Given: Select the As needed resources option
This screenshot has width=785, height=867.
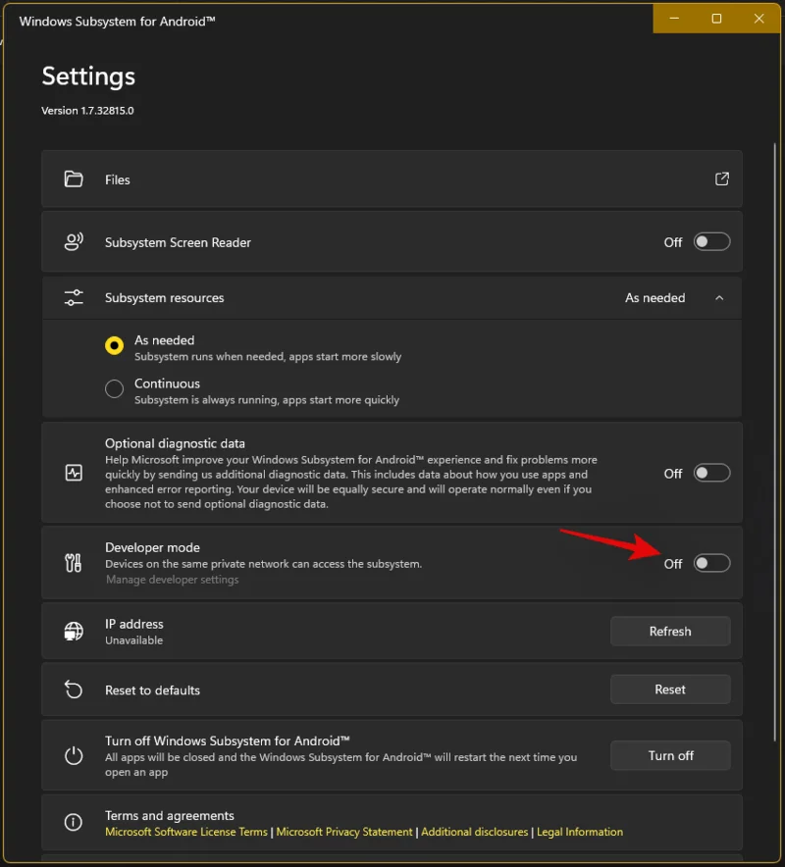Looking at the screenshot, I should click(x=114, y=345).
